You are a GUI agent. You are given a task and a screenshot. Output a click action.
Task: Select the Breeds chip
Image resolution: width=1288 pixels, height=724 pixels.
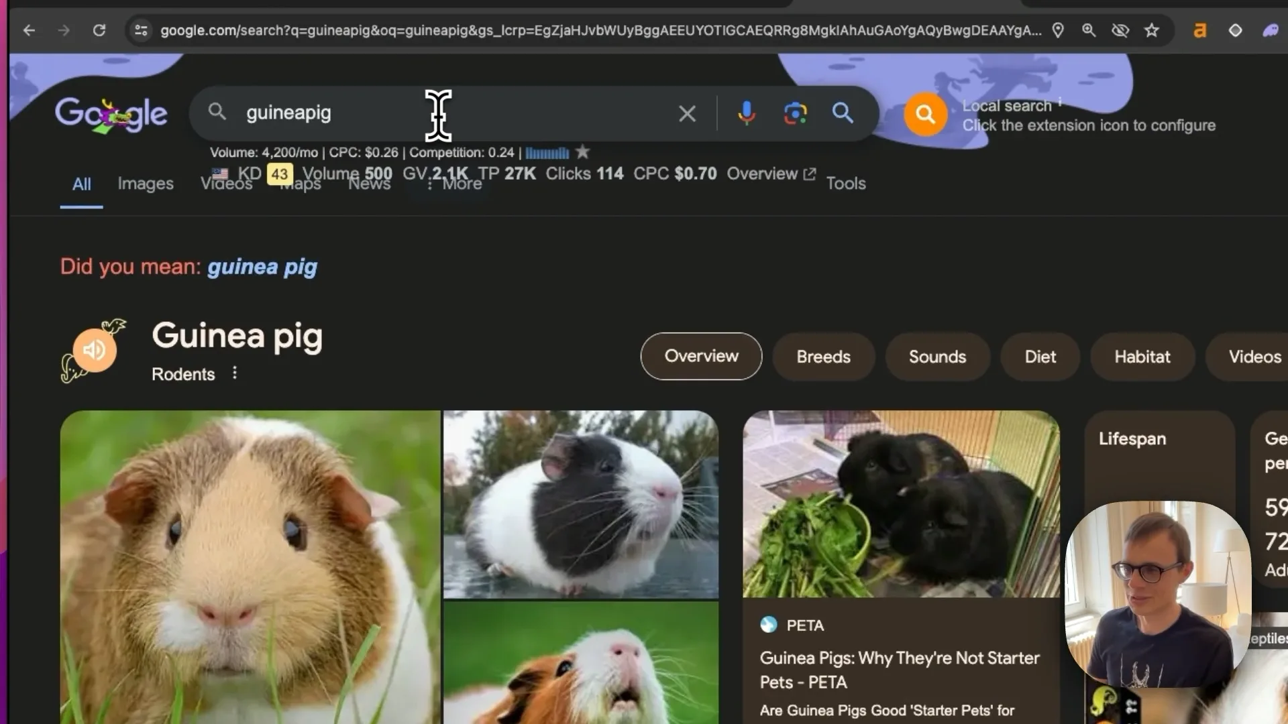(x=823, y=357)
